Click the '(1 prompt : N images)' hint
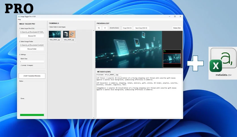Viewport: 237px width, 137px height. [27, 65]
